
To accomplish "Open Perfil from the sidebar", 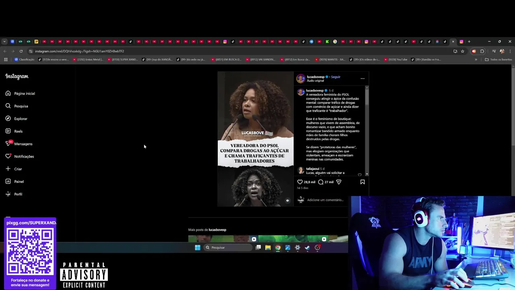I will pos(14,194).
